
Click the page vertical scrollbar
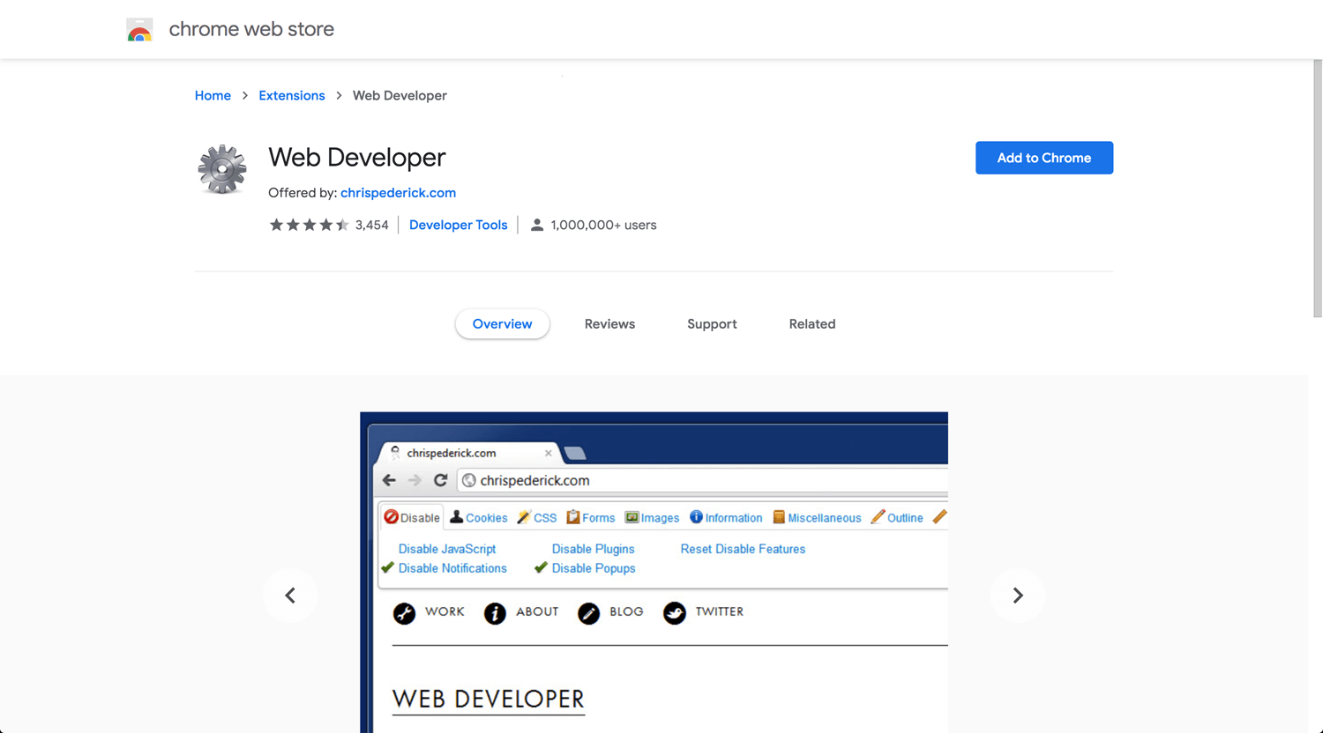[1318, 189]
